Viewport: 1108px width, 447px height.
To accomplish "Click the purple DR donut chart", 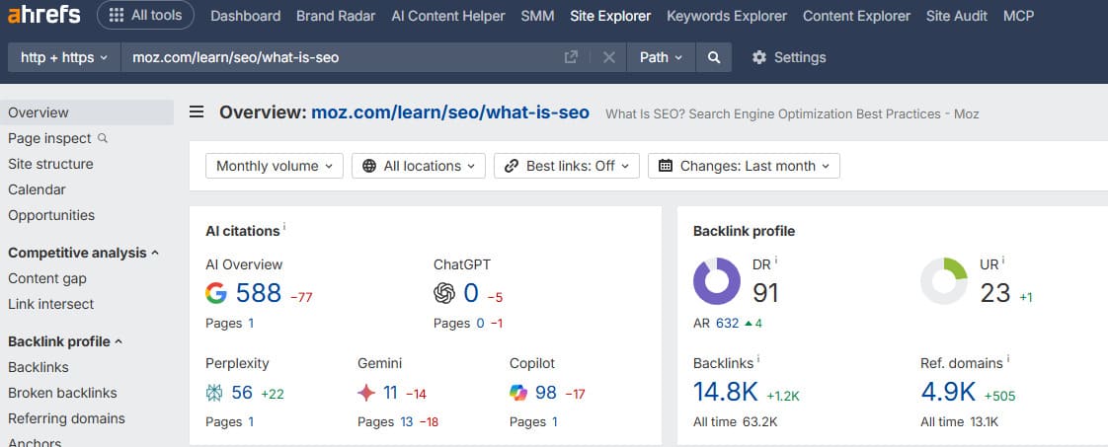I will click(x=717, y=281).
